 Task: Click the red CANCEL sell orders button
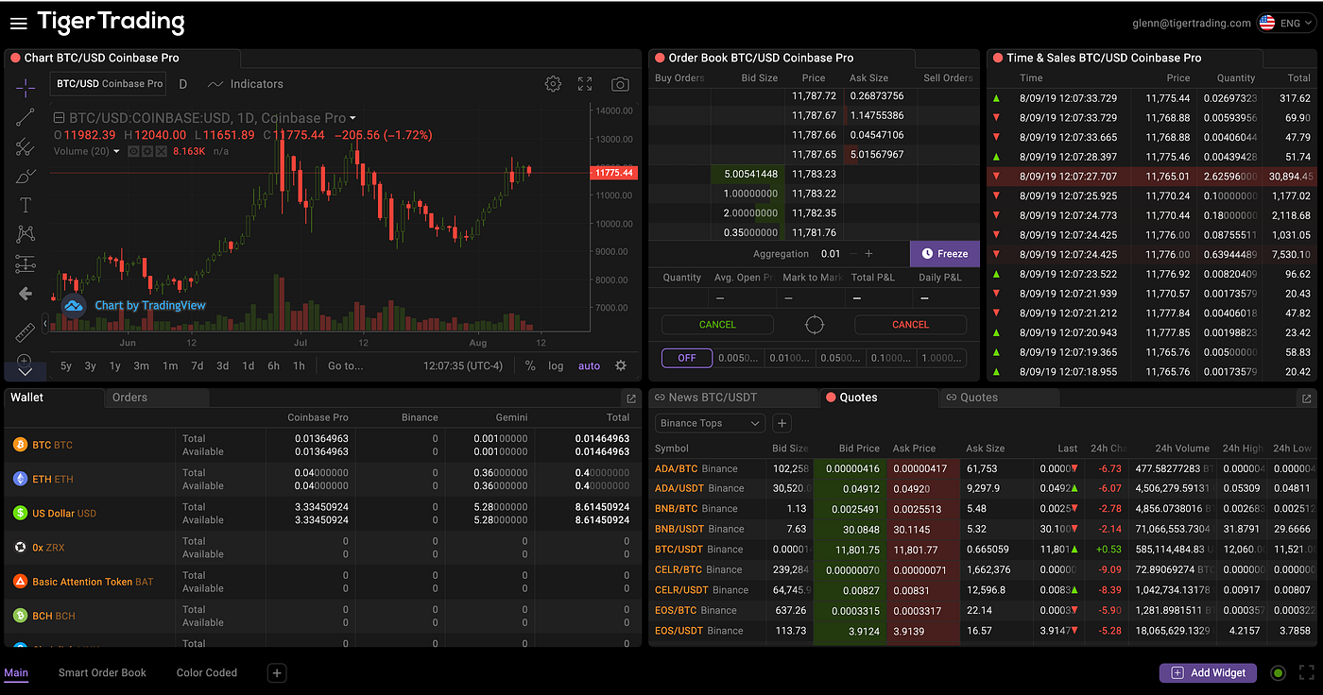911,324
